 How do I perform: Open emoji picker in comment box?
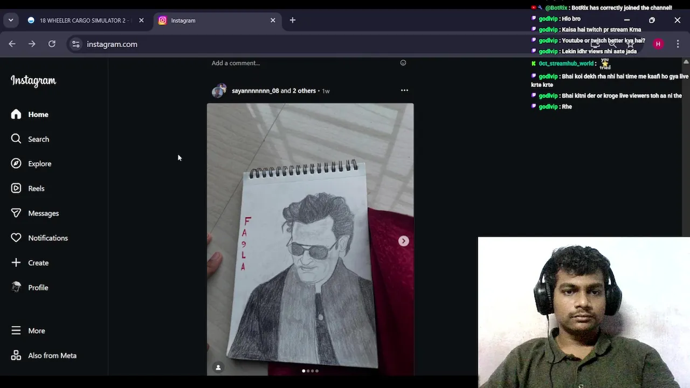pyautogui.click(x=403, y=63)
